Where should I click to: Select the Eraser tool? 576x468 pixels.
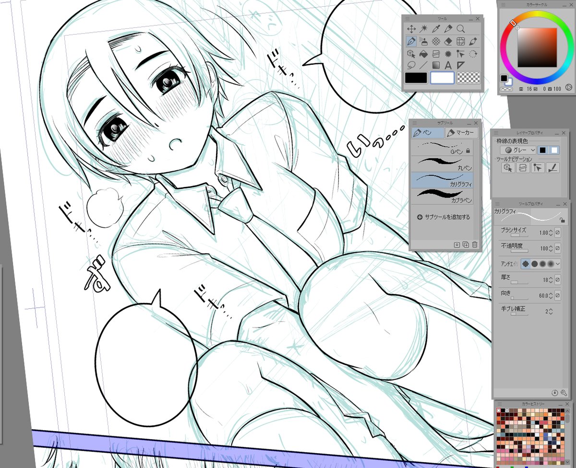[x=448, y=41]
